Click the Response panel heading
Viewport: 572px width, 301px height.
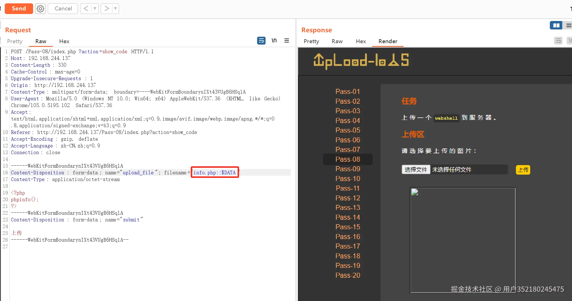317,30
